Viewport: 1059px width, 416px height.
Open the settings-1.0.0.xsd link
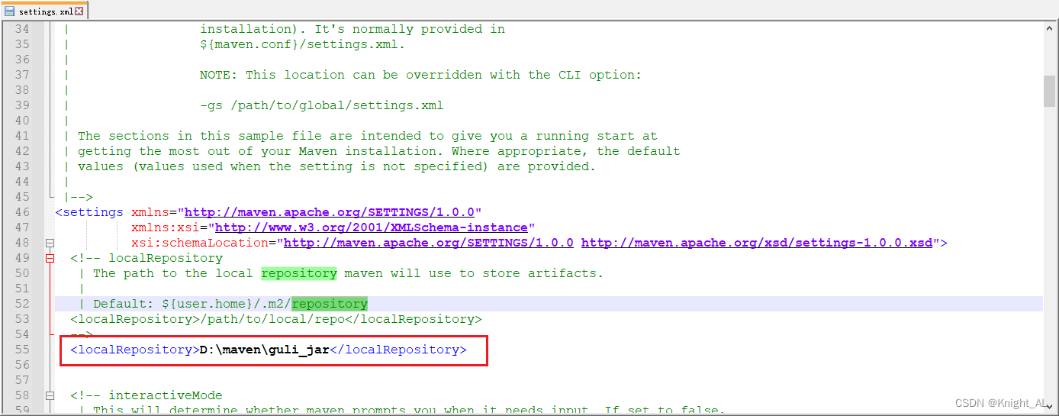click(x=757, y=243)
